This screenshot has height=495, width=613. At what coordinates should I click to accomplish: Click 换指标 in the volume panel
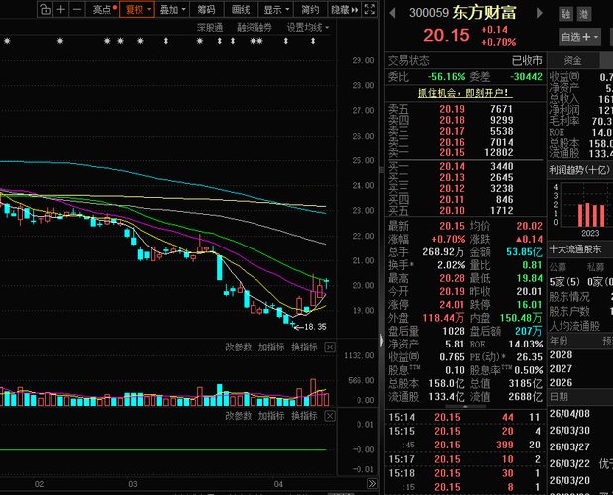[x=304, y=346]
